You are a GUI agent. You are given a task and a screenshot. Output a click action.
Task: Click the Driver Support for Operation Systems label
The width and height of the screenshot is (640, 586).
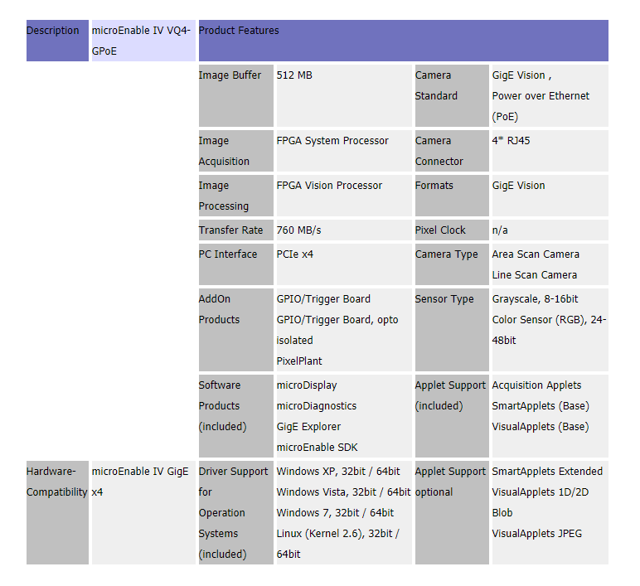pyautogui.click(x=236, y=513)
